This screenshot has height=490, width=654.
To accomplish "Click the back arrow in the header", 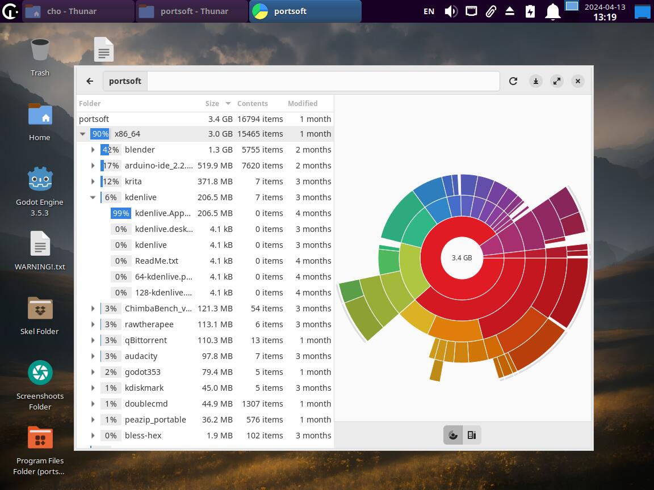I will coord(90,81).
